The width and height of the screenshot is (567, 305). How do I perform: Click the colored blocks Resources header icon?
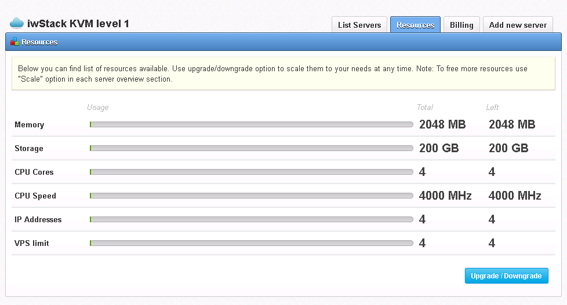pyautogui.click(x=15, y=42)
